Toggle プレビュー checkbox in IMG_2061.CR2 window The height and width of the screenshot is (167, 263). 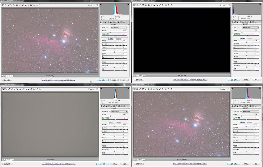pyautogui.click(x=89, y=89)
